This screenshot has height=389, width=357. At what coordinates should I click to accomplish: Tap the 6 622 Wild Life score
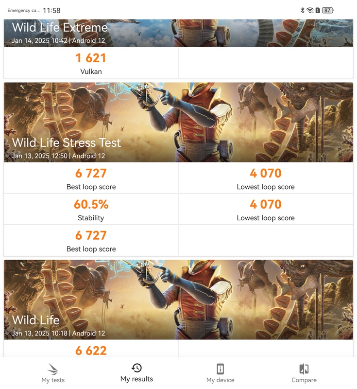91,350
